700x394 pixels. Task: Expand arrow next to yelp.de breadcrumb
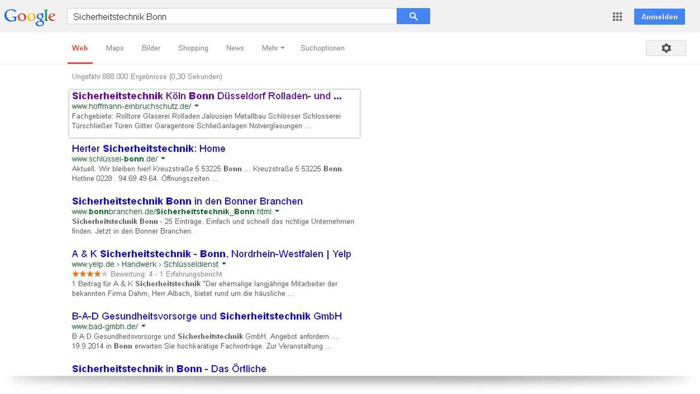224,264
